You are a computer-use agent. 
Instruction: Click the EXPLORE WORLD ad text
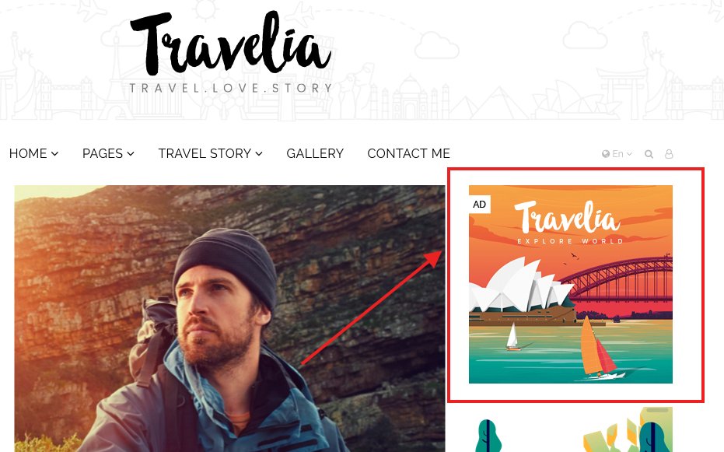click(x=570, y=241)
